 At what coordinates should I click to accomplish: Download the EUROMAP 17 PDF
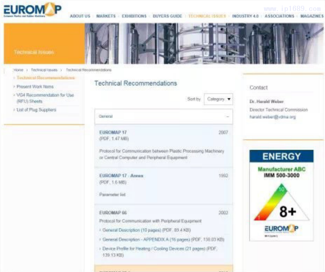pyautogui.click(x=113, y=133)
